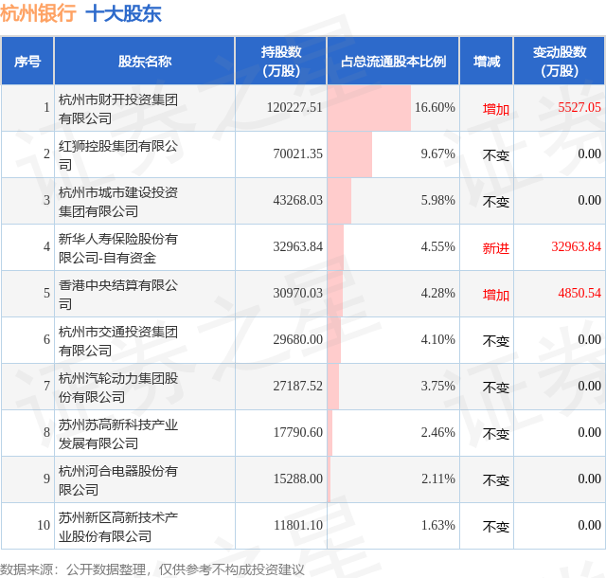Click holdings value 17790.60
Image resolution: width=606 pixels, height=578 pixels.
click(297, 432)
